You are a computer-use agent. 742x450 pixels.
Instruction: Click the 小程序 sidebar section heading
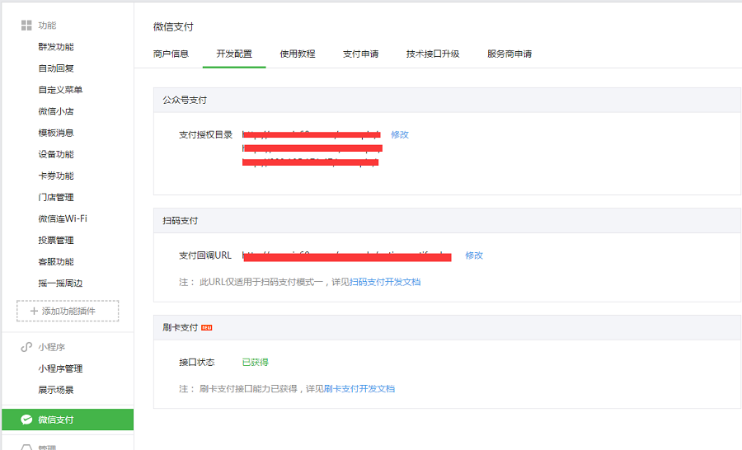tap(52, 347)
